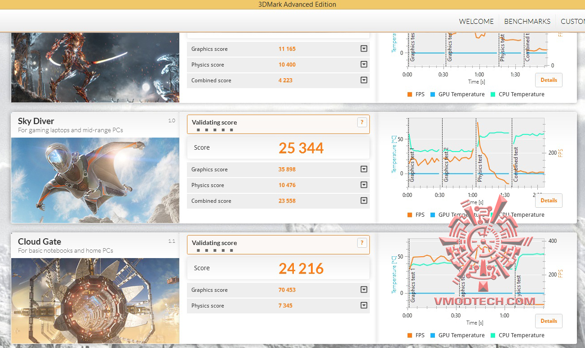Expand Cloud Gate Graphics score 70 453
Image resolution: width=585 pixels, height=348 pixels.
(364, 290)
